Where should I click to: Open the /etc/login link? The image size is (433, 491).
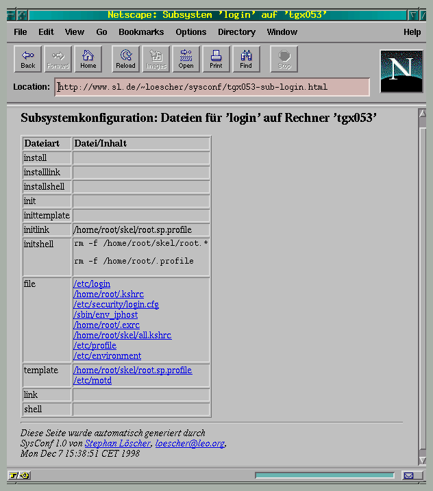[92, 284]
